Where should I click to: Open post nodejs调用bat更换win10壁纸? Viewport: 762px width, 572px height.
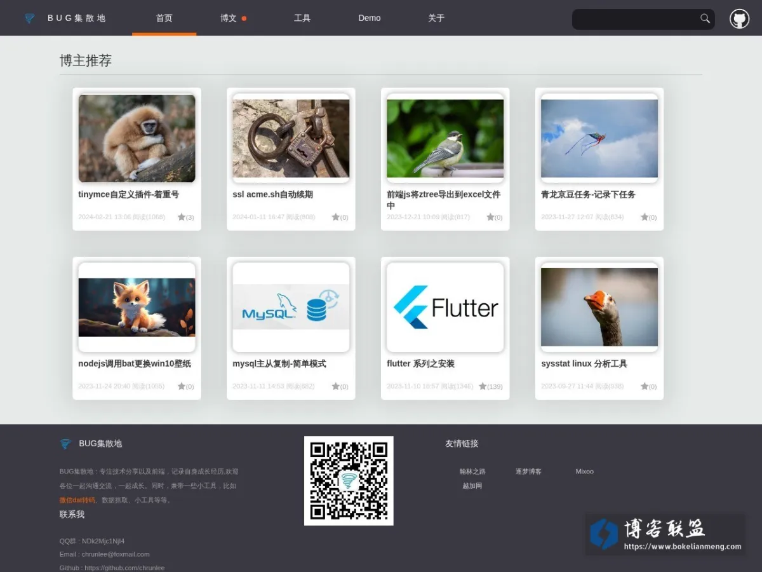[x=135, y=364]
